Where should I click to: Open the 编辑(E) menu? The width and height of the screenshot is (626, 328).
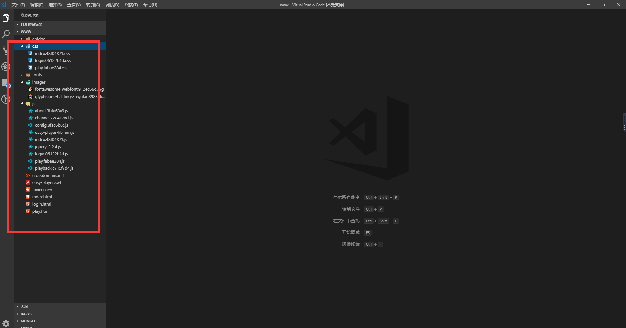coord(37,5)
